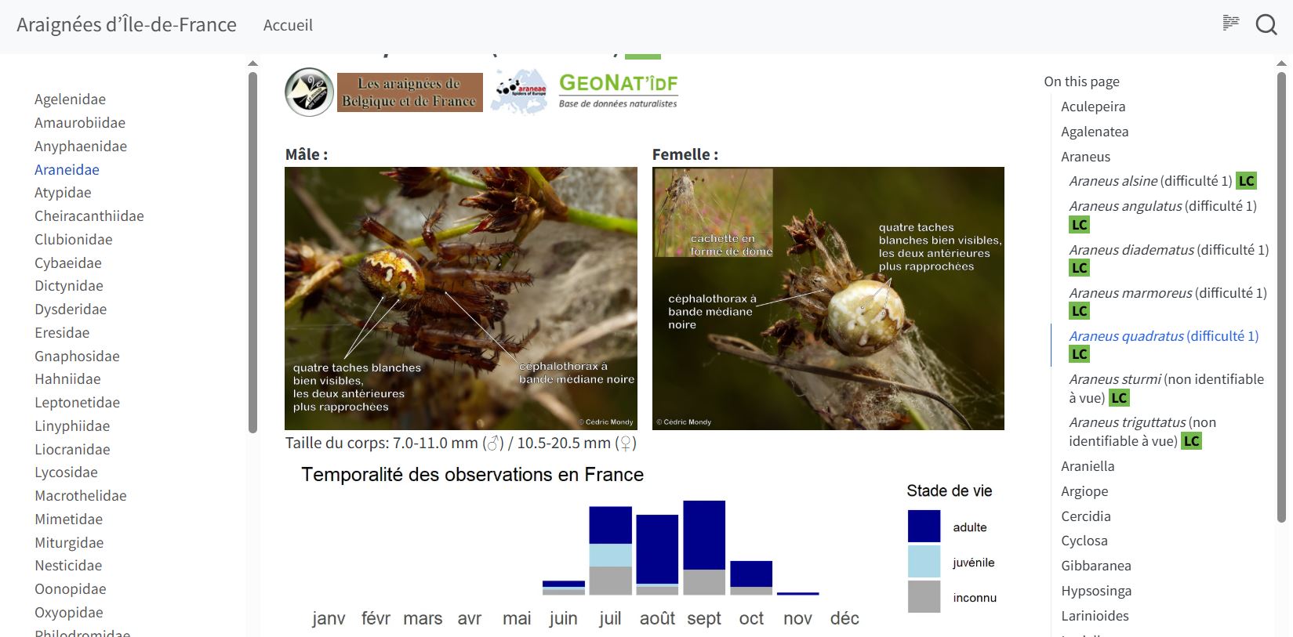Open the Accueil menu item
Viewport: 1293px width, 637px height.
coord(288,25)
